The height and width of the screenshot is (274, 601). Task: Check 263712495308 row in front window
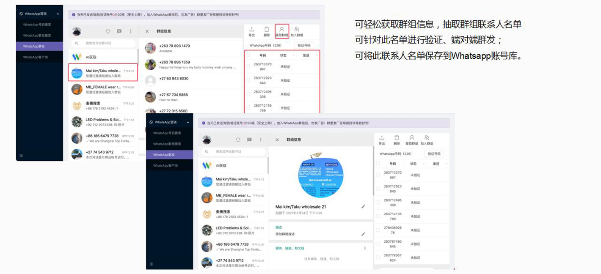(x=378, y=203)
